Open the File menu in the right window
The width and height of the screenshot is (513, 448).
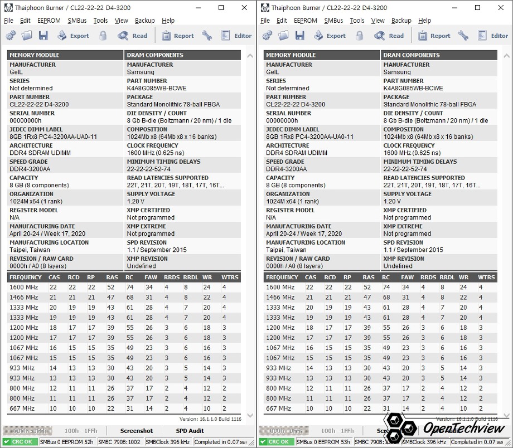tap(265, 21)
